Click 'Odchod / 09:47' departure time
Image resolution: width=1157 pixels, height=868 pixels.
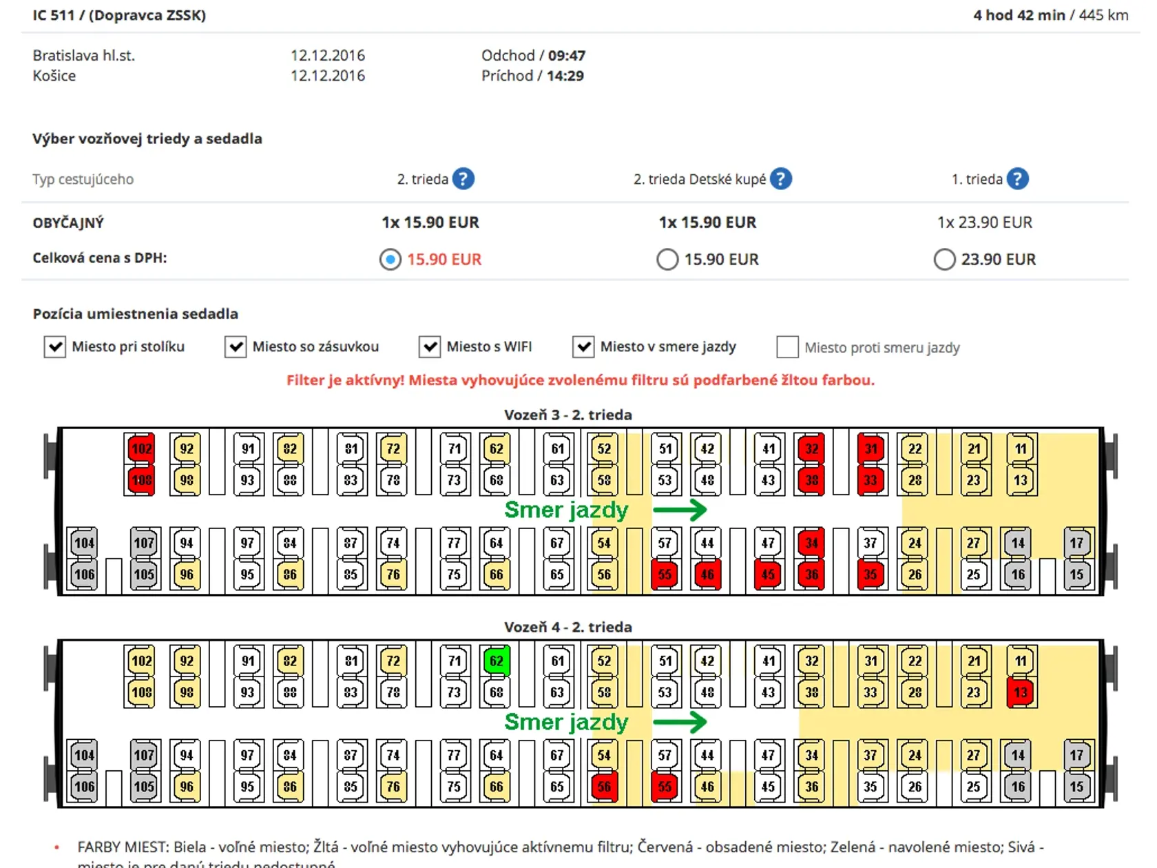[x=533, y=55]
